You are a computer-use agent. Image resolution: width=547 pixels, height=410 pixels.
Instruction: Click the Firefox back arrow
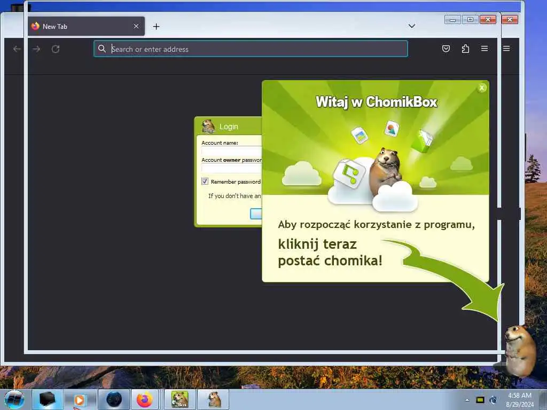coord(17,49)
